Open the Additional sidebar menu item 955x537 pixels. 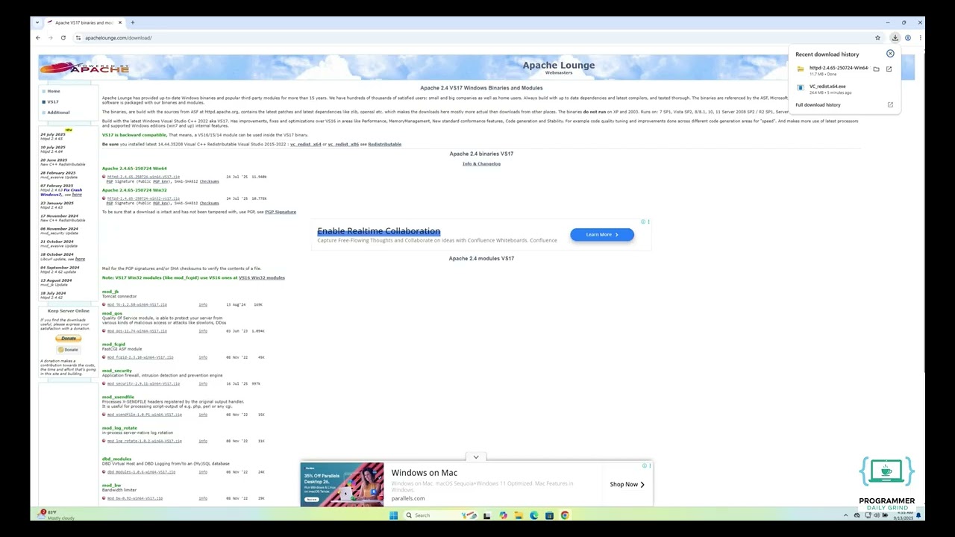58,113
